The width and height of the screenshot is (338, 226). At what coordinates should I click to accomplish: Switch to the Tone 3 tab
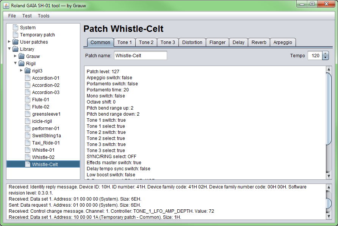pos(168,42)
